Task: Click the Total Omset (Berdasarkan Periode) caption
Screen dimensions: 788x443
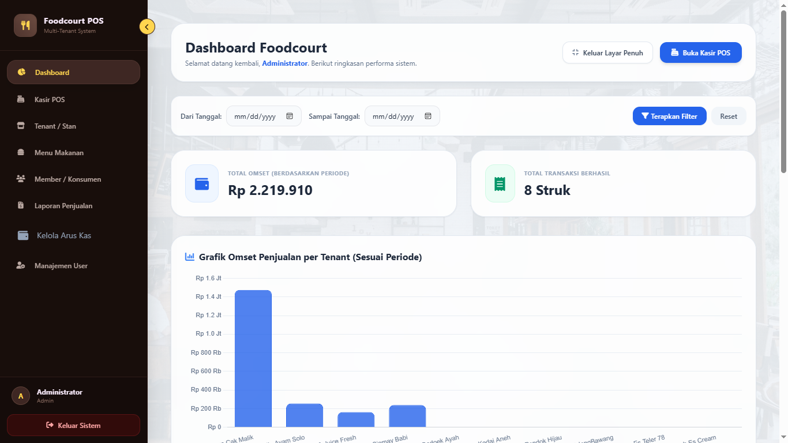Action: pos(288,173)
